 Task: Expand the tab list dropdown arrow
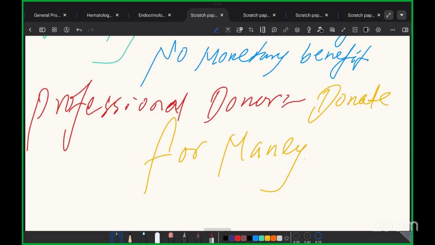tap(402, 15)
